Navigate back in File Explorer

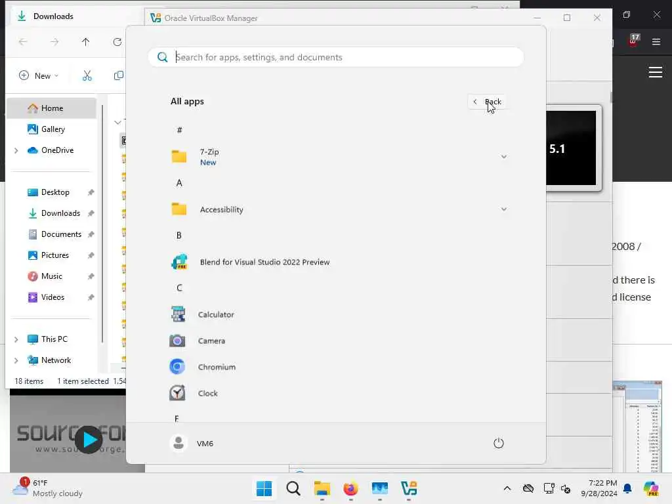pos(23,41)
